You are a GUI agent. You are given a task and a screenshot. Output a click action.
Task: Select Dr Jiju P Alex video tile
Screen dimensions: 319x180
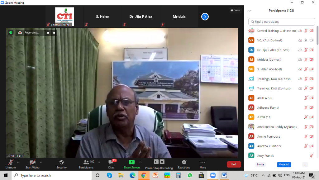point(141,17)
